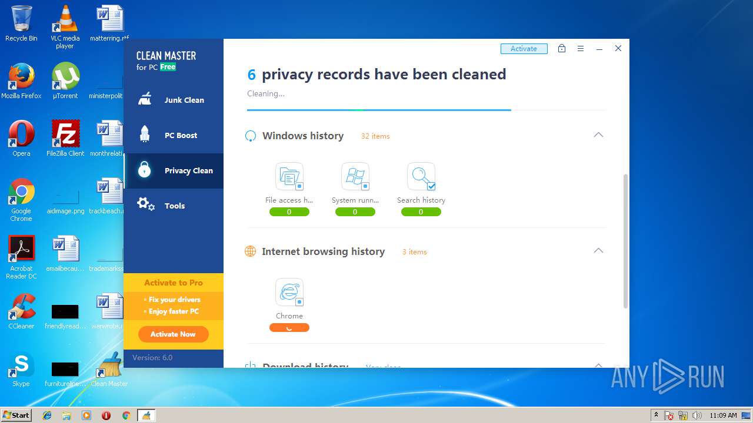Viewport: 753px width, 423px height.
Task: Select the FileZilla Client desktop icon
Action: (x=65, y=139)
